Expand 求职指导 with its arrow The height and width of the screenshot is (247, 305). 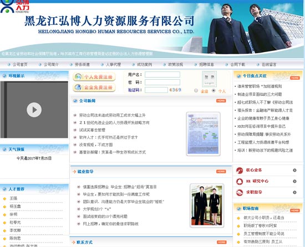click(x=294, y=192)
